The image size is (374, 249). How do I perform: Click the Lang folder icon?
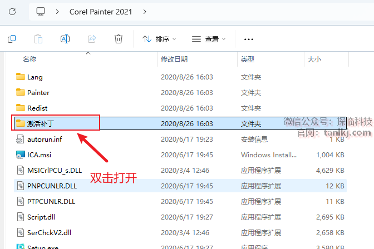point(21,77)
